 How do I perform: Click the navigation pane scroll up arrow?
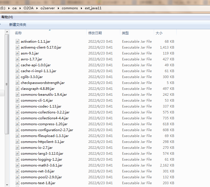pyautogui.click(x=7, y=32)
